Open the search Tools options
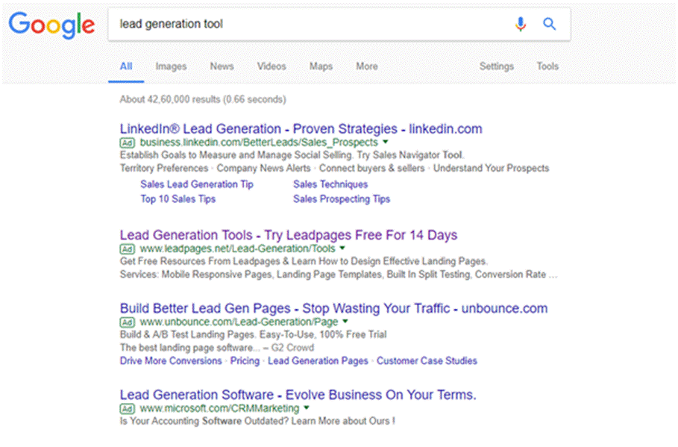Viewport: 678px width, 447px height. pyautogui.click(x=547, y=66)
